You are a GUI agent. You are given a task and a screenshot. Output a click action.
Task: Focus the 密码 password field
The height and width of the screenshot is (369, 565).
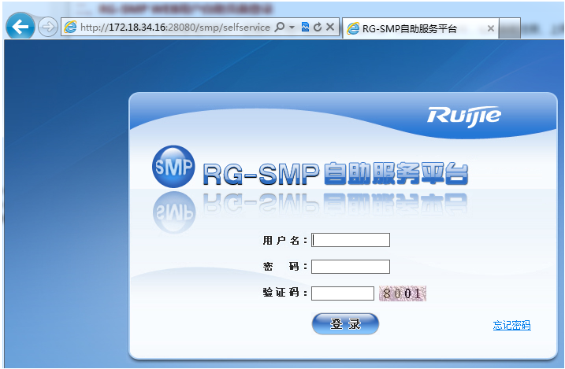pyautogui.click(x=351, y=267)
